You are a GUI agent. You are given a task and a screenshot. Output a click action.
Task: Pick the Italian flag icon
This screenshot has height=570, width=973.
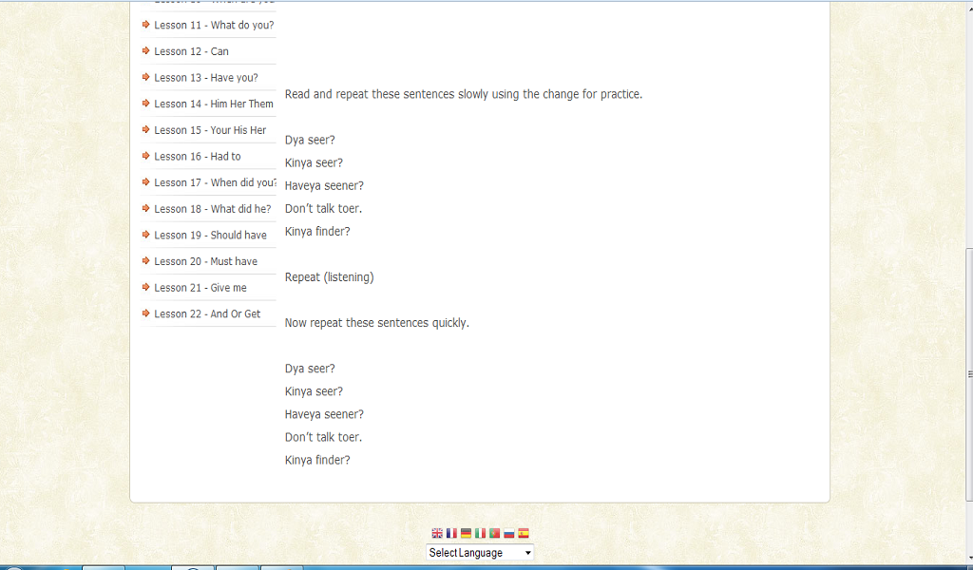480,533
